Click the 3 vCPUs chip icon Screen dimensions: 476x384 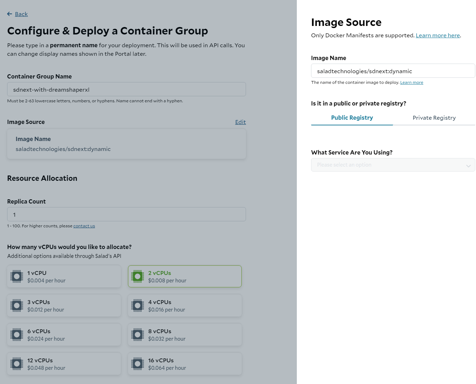click(17, 305)
